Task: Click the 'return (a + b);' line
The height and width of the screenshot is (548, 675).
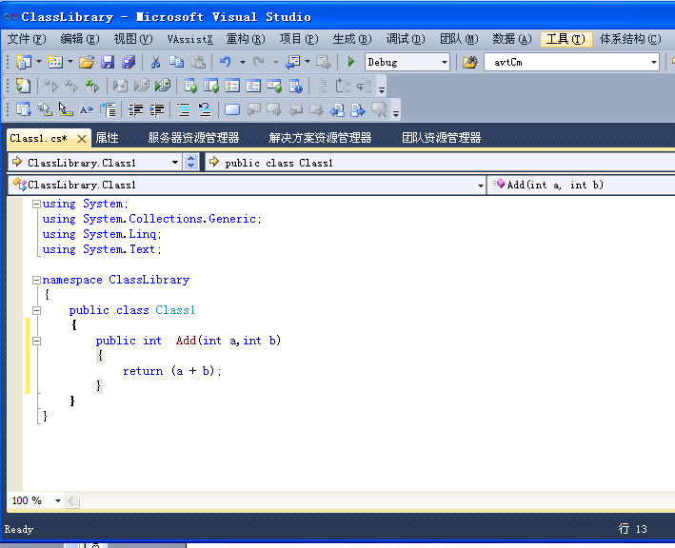Action: 172,371
